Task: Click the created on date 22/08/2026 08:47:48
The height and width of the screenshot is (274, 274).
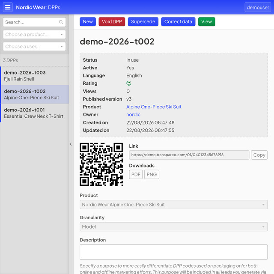Action: (150, 122)
